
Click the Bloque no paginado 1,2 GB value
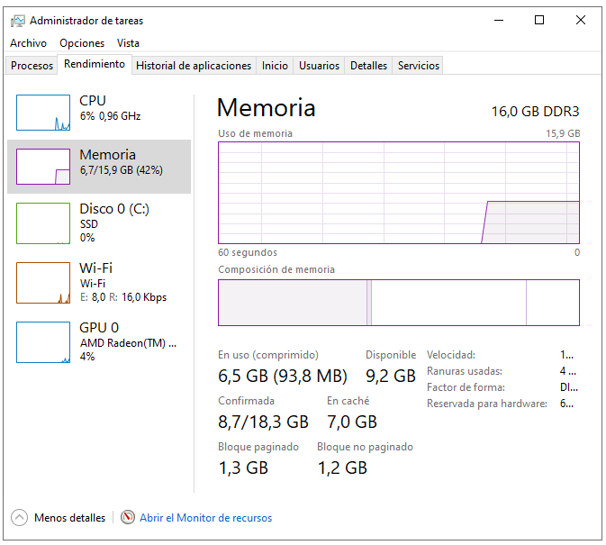point(342,468)
